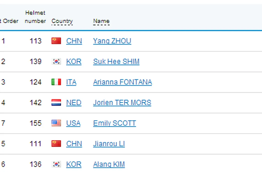The image size is (262, 175).
Task: Click the Netherlands flag icon
Action: click(56, 102)
